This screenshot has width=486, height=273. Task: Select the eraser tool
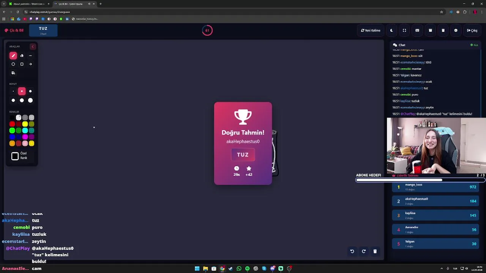[22, 56]
